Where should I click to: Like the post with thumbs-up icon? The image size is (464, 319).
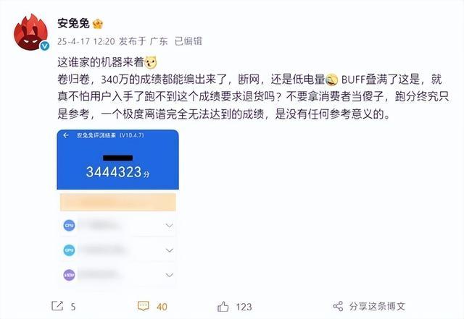coord(223,307)
